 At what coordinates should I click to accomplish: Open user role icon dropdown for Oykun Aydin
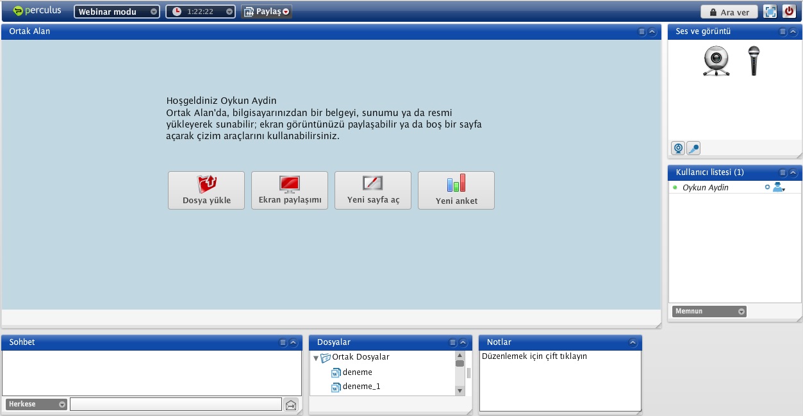779,188
